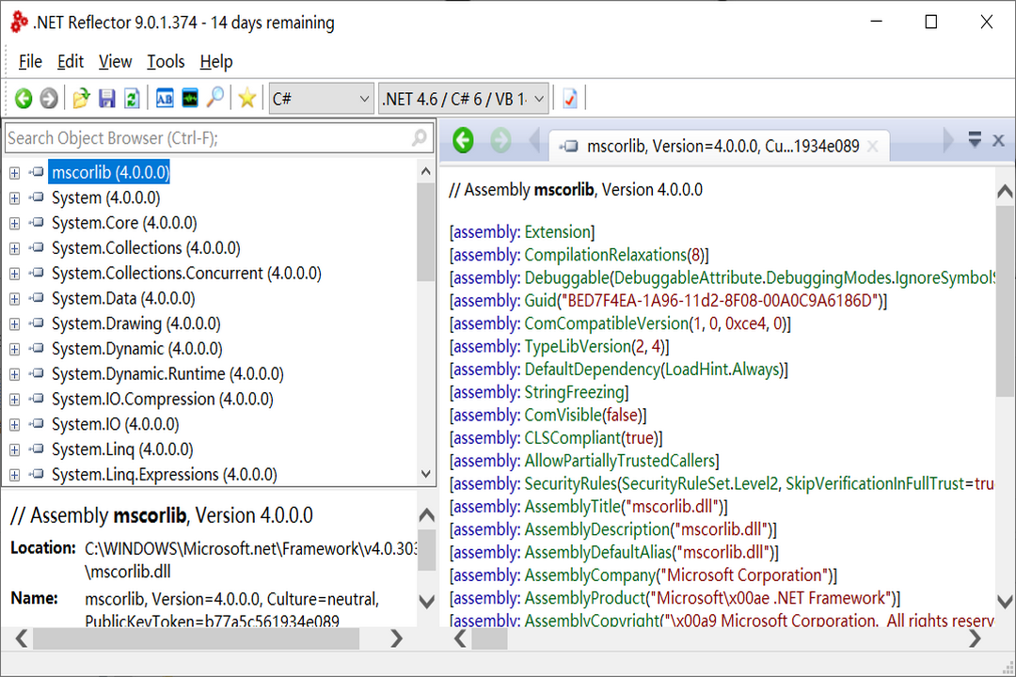Select the mscorlib document tab
Viewport: 1016px width, 677px height.
tap(710, 146)
